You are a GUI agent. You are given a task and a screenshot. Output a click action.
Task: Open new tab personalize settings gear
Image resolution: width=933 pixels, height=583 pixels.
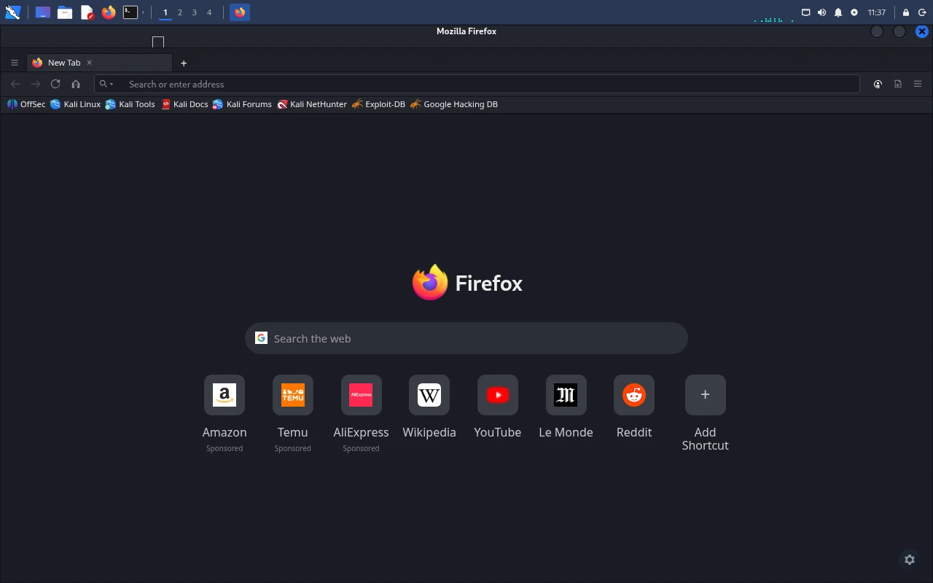[910, 560]
